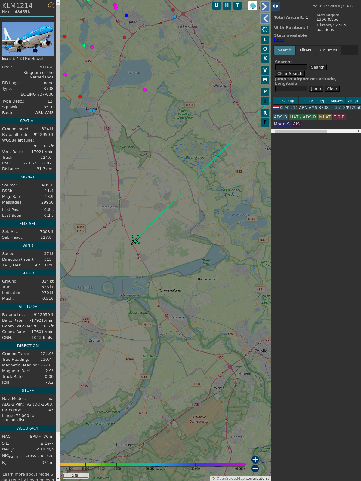Click the KLM1214 title in the info panel
This screenshot has height=481, width=361.
[x=17, y=5]
